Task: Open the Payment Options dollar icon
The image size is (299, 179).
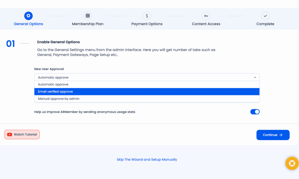Action: tap(147, 16)
